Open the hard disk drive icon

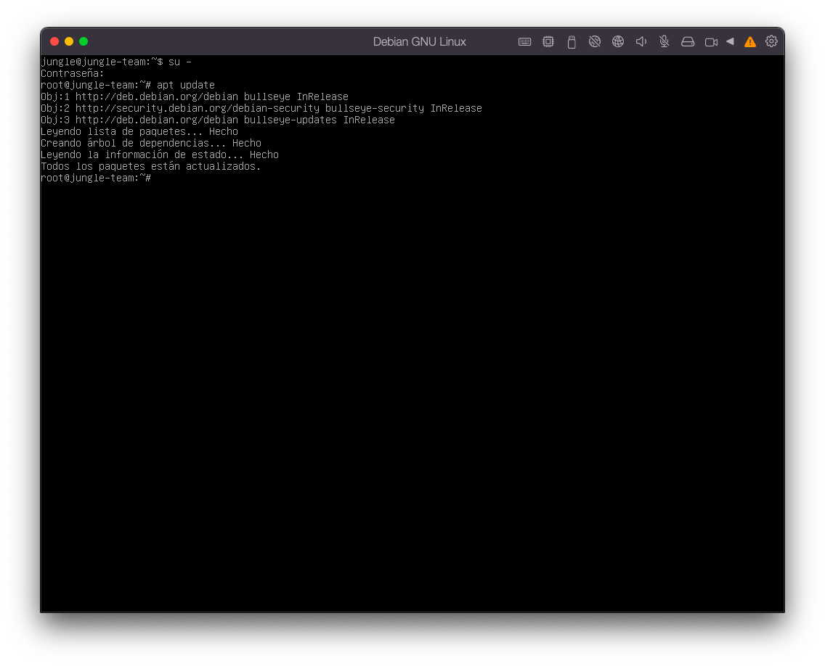point(688,42)
